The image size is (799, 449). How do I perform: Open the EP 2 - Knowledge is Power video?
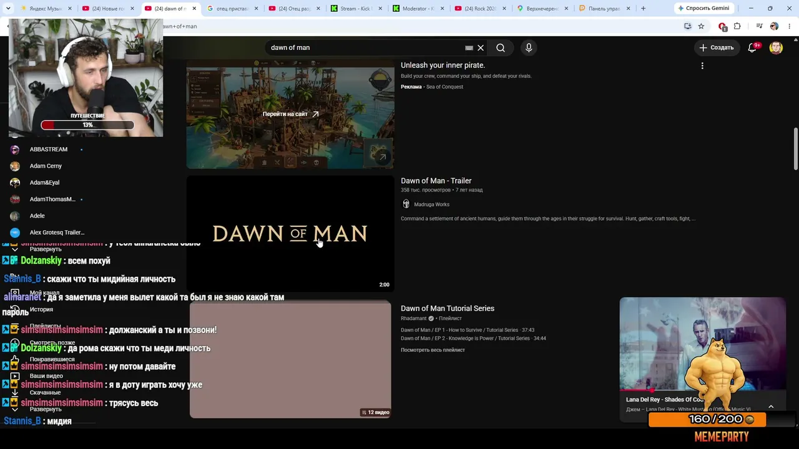(473, 338)
